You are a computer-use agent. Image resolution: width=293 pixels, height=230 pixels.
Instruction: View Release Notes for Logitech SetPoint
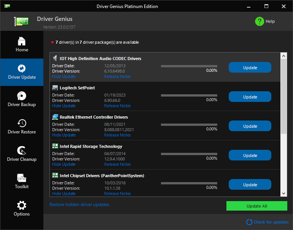tap(117, 106)
